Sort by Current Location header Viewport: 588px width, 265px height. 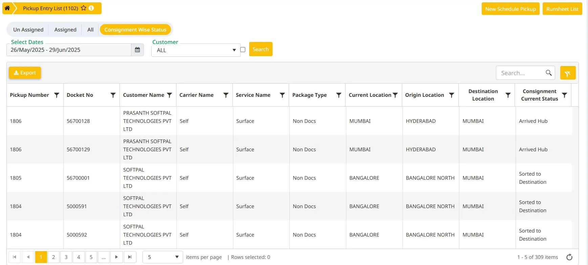[370, 95]
